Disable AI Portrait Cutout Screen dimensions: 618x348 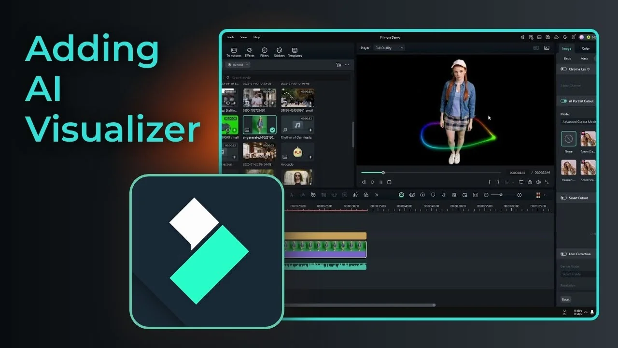[563, 101]
